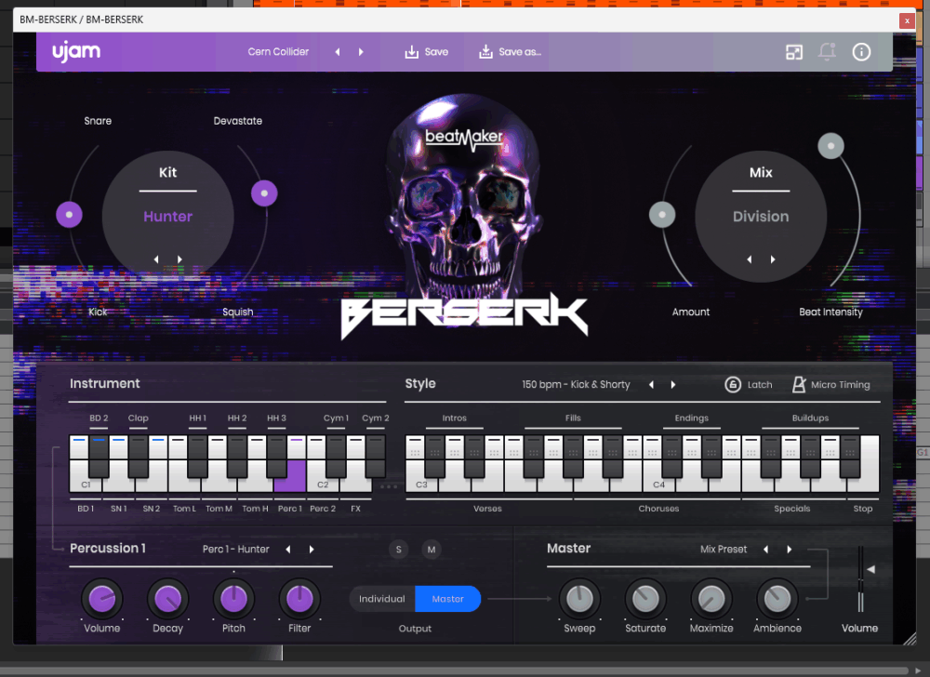Screen dimensions: 930x677
Task: Click the Buildups label above Style keyboard
Action: 810,418
